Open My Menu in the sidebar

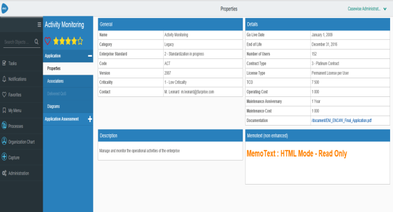[x=21, y=110]
